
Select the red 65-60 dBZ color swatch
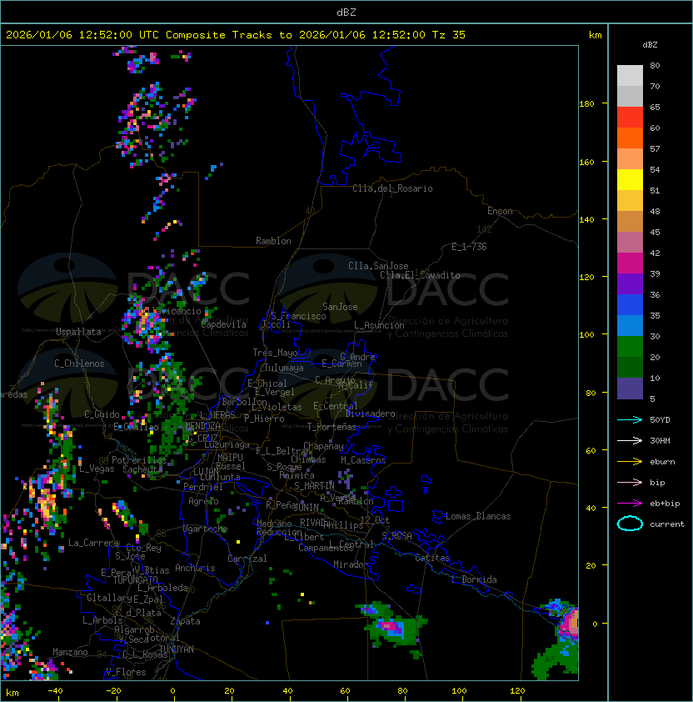[x=630, y=118]
